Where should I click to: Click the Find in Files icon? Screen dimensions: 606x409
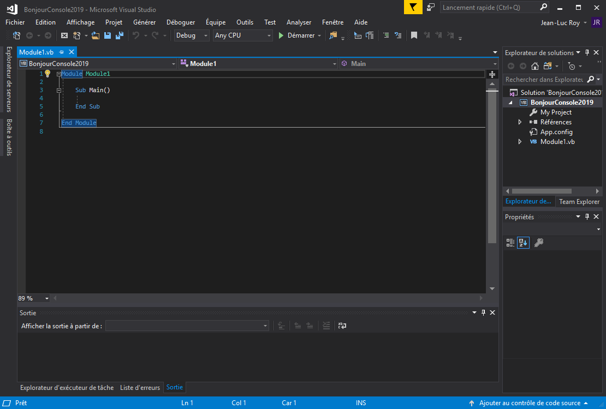pyautogui.click(x=333, y=35)
